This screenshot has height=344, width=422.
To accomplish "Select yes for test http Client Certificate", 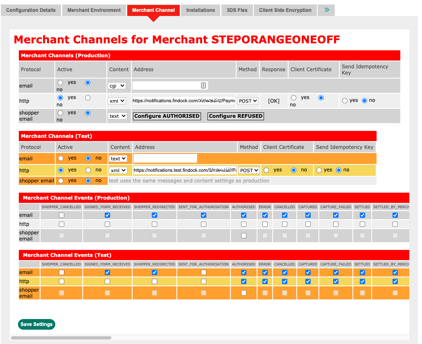I will pos(266,170).
